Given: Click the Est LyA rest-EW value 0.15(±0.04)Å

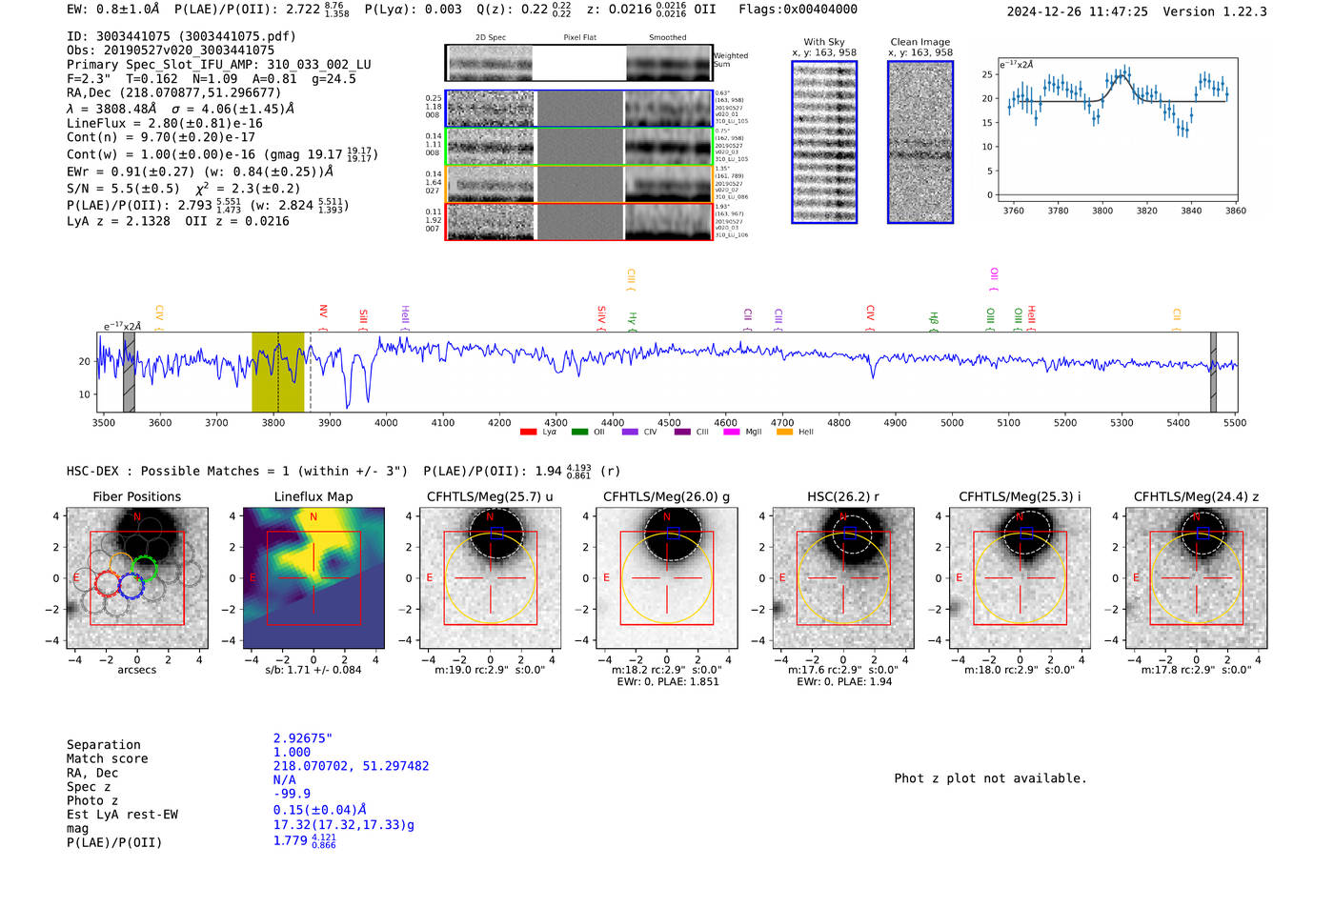Looking at the screenshot, I should (x=320, y=810).
